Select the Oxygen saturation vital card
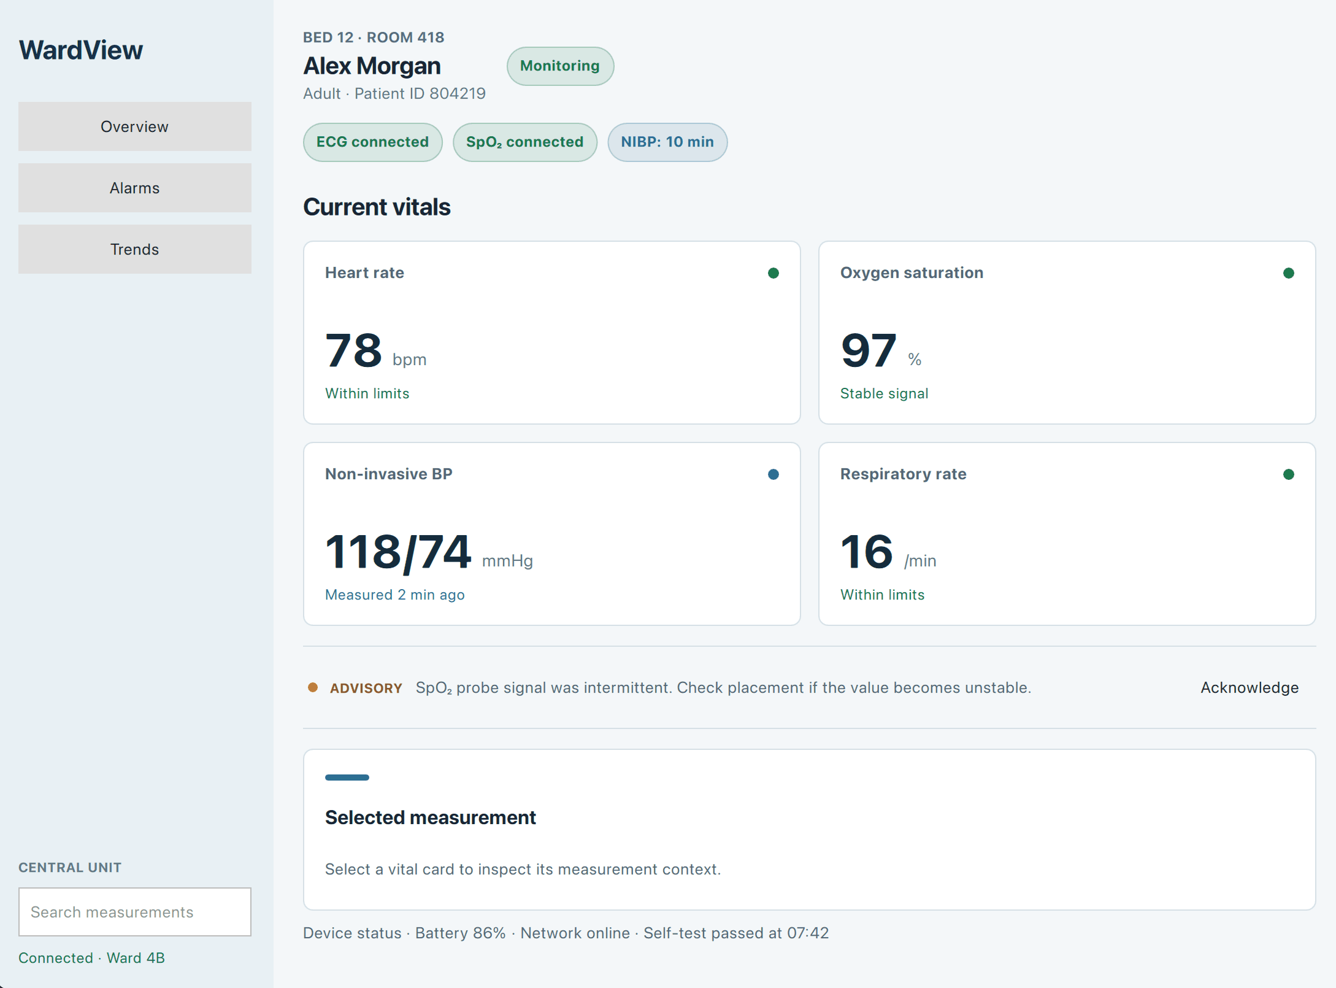The height and width of the screenshot is (988, 1336). (x=1067, y=333)
